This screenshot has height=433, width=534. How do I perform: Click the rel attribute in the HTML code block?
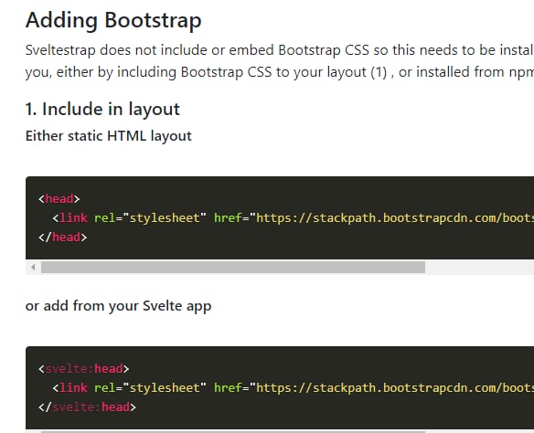[x=105, y=217]
